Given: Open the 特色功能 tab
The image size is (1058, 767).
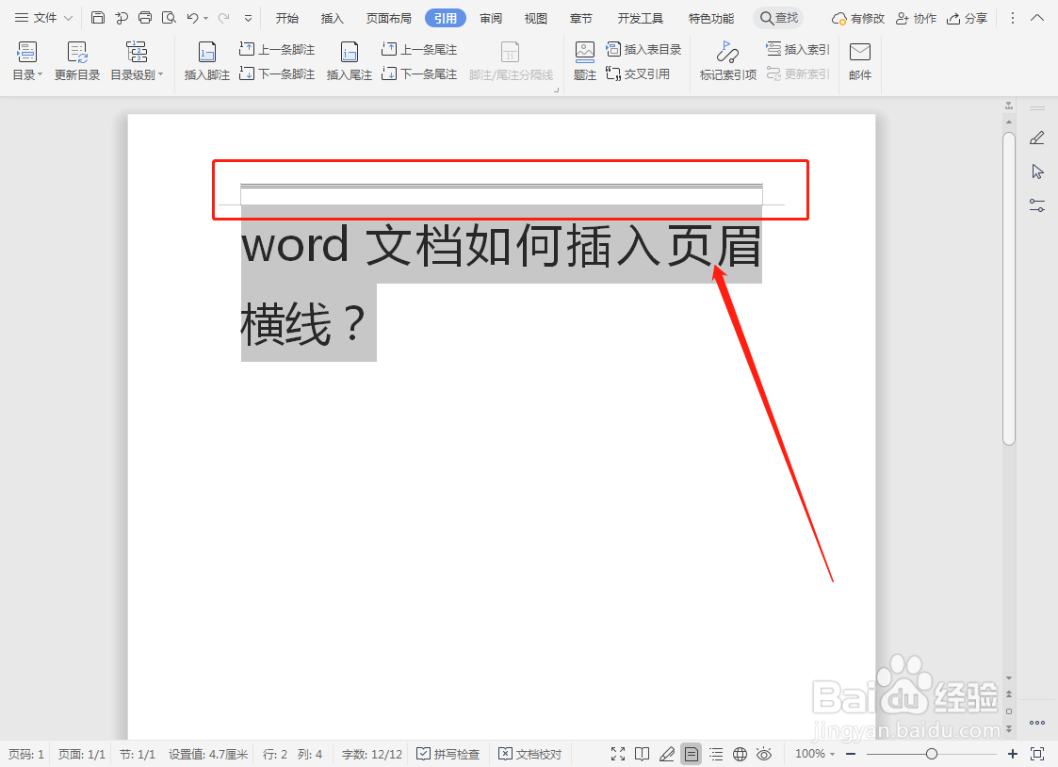Looking at the screenshot, I should coord(711,18).
